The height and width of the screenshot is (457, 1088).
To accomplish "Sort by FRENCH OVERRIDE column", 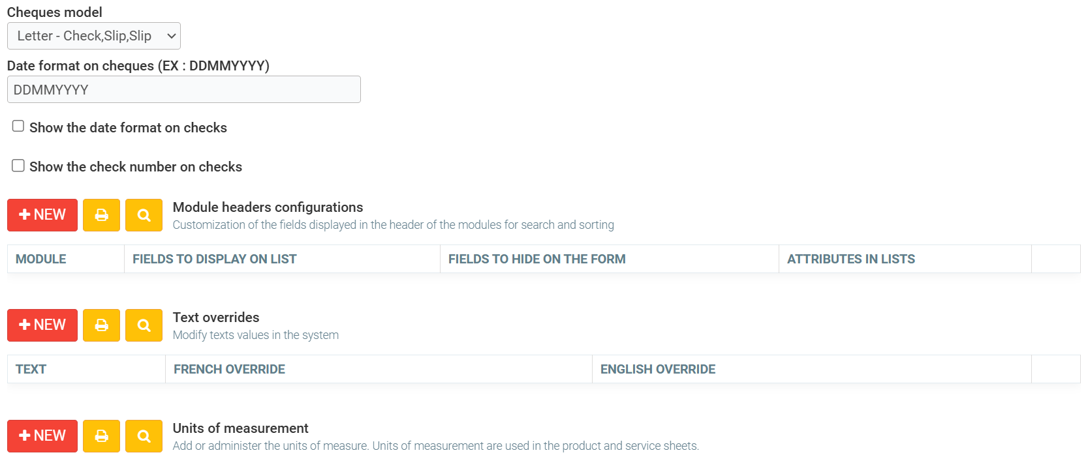I will pyautogui.click(x=229, y=369).
